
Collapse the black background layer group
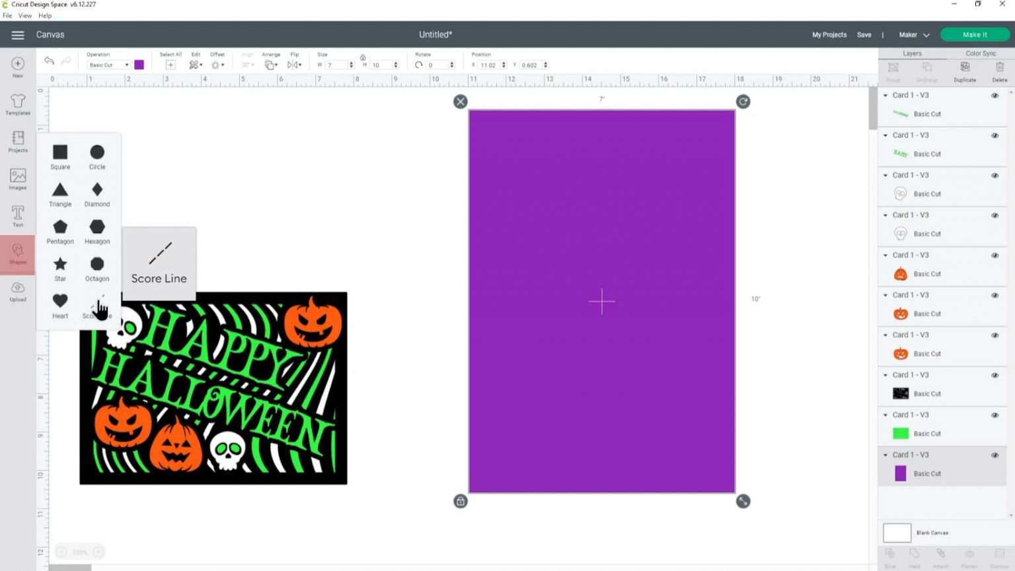point(885,375)
